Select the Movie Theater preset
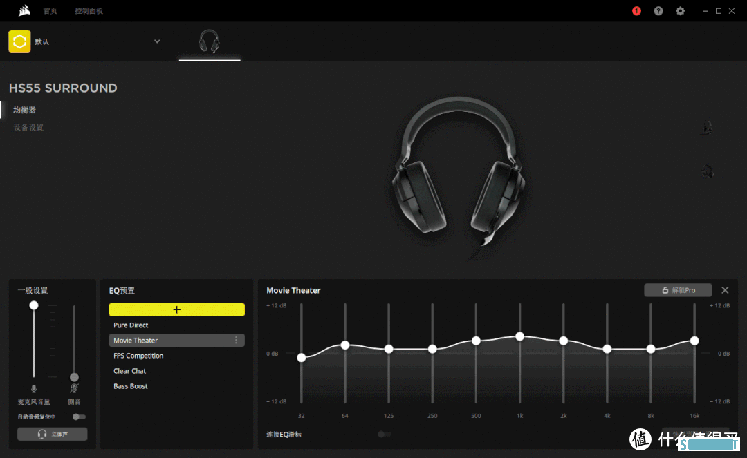 177,341
